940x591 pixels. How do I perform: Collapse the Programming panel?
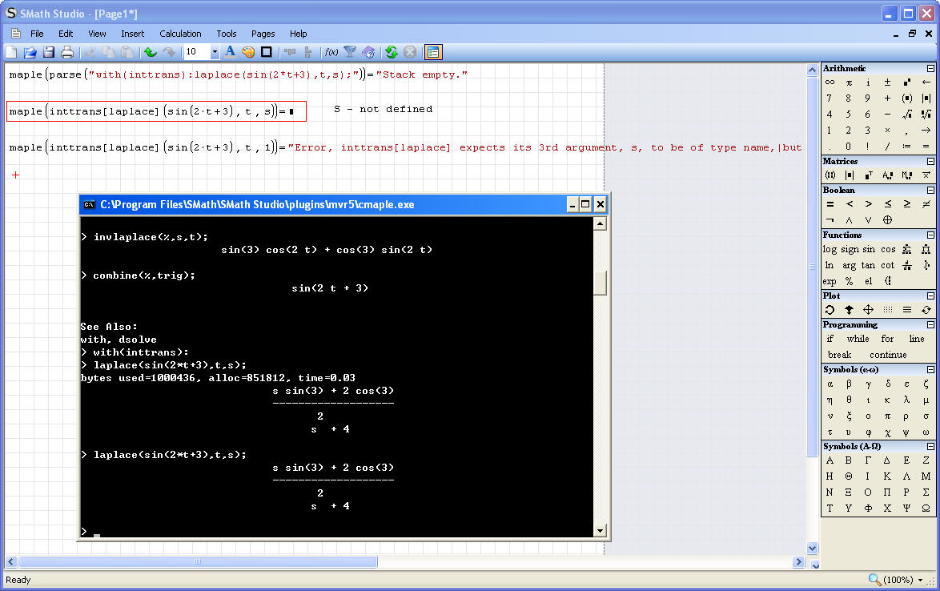[930, 325]
